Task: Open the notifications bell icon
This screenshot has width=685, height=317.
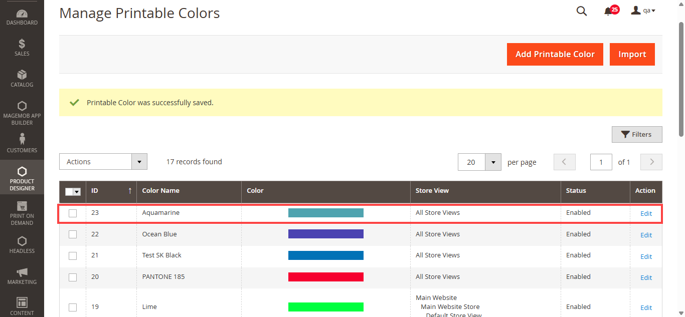Action: pos(608,11)
